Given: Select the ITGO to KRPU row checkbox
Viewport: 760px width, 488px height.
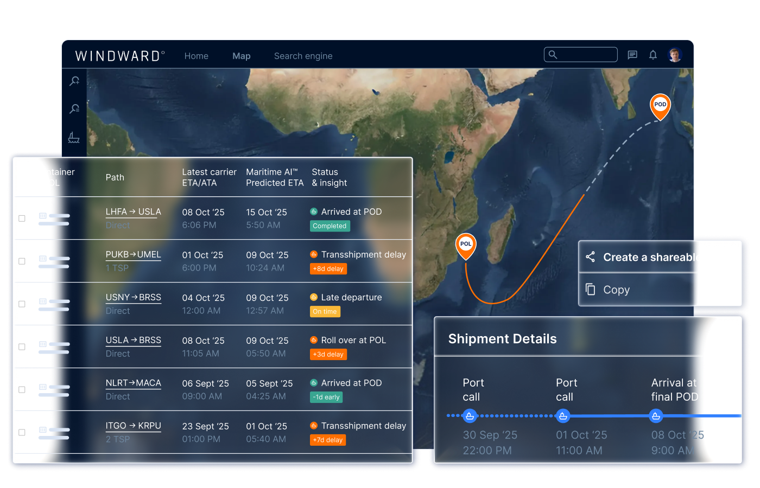Looking at the screenshot, I should point(22,433).
